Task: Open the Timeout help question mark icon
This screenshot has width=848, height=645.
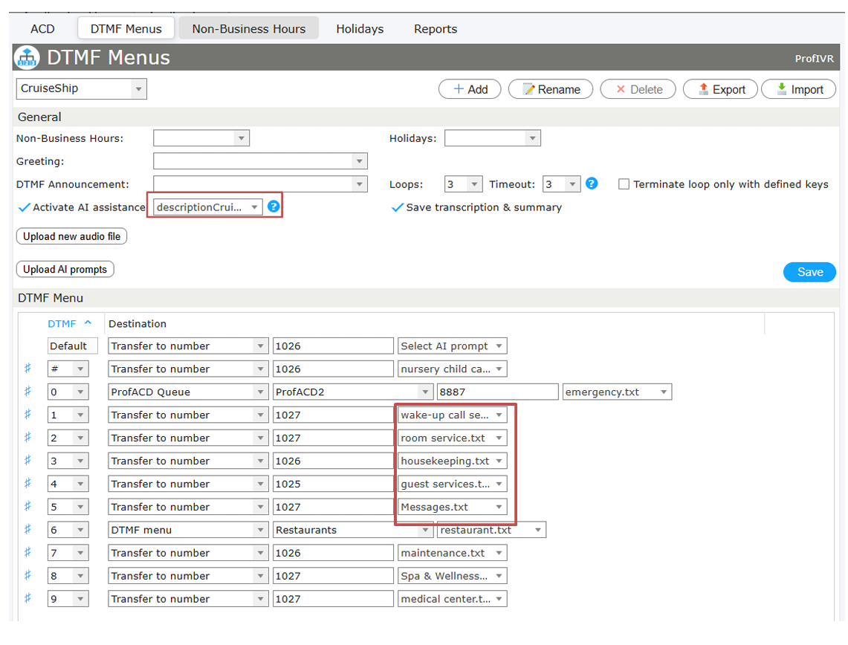Action: 592,184
